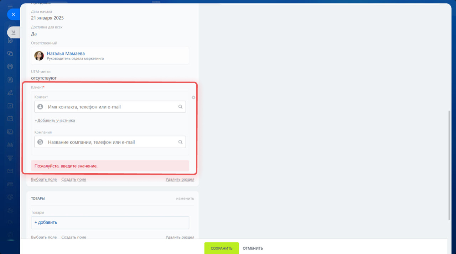Click изменить in Товары section header
456x254 pixels.
(x=185, y=199)
